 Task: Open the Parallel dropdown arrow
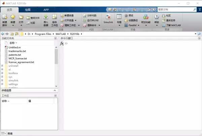138,25
